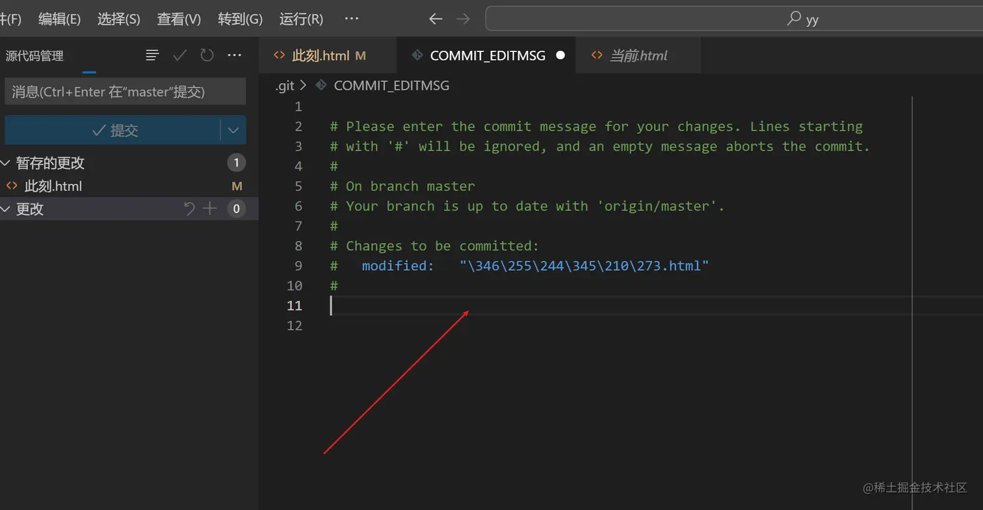Click the commit checkmark icon in header
983x510 pixels.
tap(179, 55)
